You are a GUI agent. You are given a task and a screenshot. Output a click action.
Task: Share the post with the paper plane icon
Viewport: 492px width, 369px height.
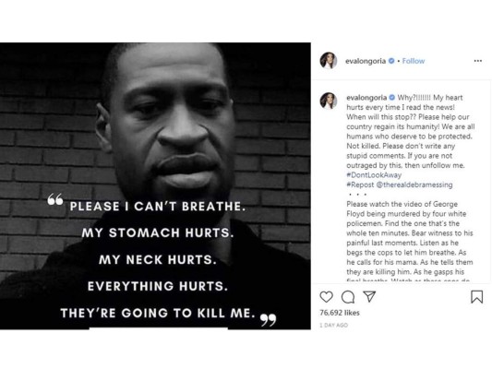coord(369,296)
